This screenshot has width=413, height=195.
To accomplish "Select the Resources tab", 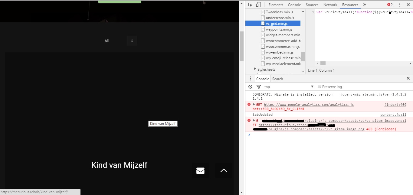I will 350,5.
